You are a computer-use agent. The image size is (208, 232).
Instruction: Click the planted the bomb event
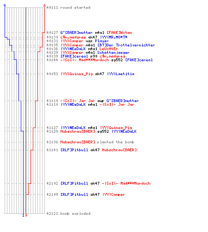coord(116,142)
